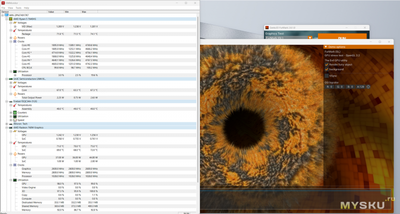Enable the VSync checkbox

pyautogui.click(x=326, y=76)
